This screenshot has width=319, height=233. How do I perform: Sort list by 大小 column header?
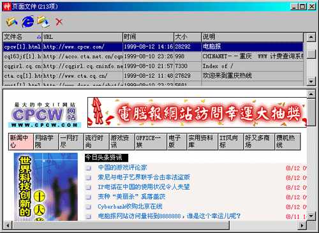click(188, 37)
